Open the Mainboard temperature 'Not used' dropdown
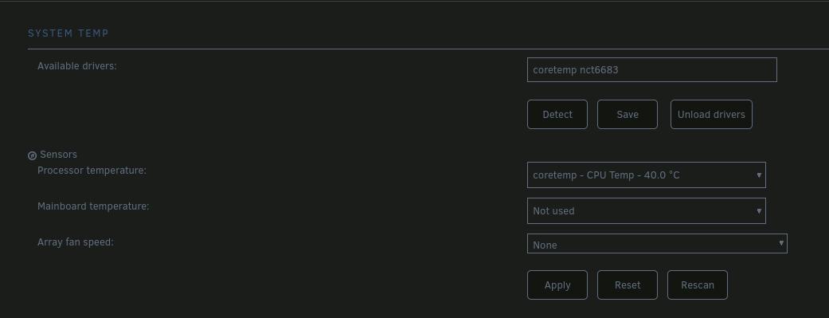Screen dimensions: 829x318 646,210
